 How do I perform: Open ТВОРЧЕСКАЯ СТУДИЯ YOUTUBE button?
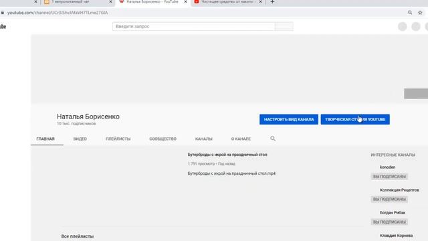(355, 119)
